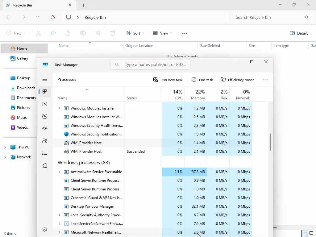This screenshot has height=237, width=316.
Task: Open New item dropdown in Explorer
Action: click(x=16, y=33)
